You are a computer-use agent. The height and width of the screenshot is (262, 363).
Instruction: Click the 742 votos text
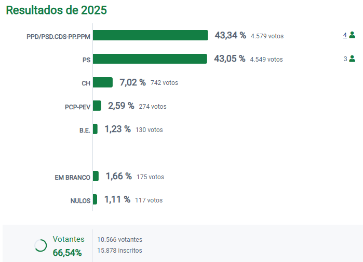tap(165, 83)
